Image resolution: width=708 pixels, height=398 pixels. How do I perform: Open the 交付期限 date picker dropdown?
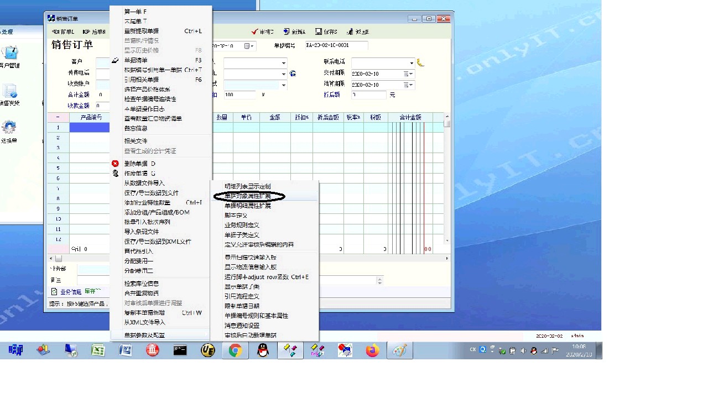coord(410,74)
